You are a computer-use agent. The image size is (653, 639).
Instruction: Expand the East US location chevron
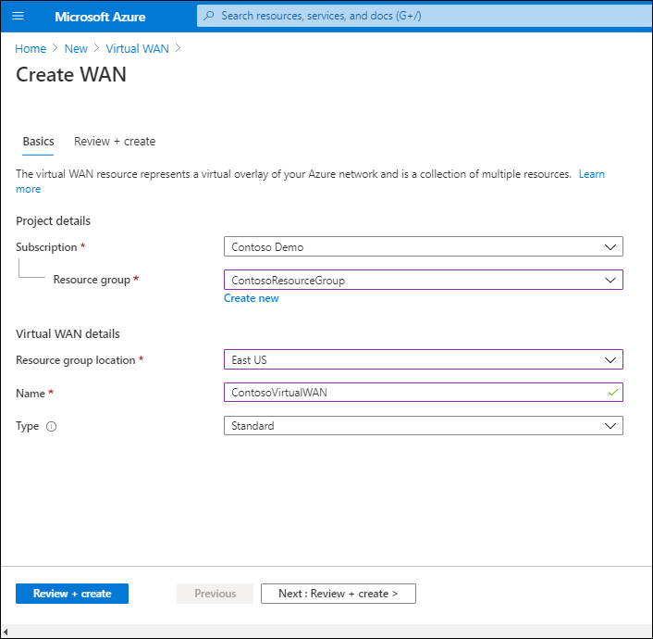tap(610, 360)
